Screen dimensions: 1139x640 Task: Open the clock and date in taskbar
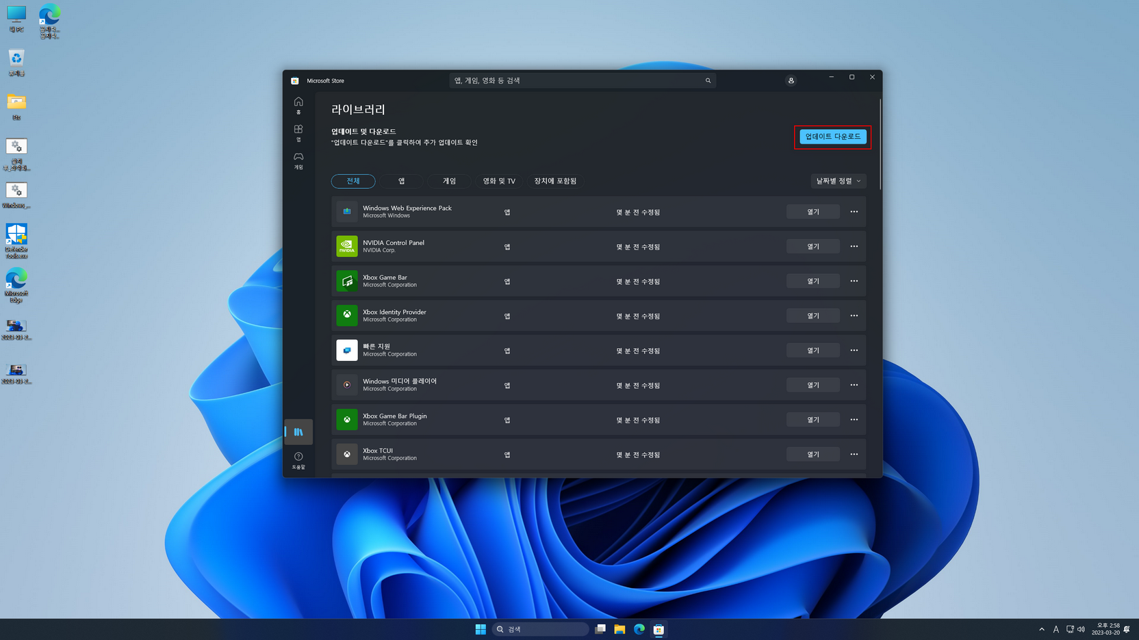[1105, 629]
